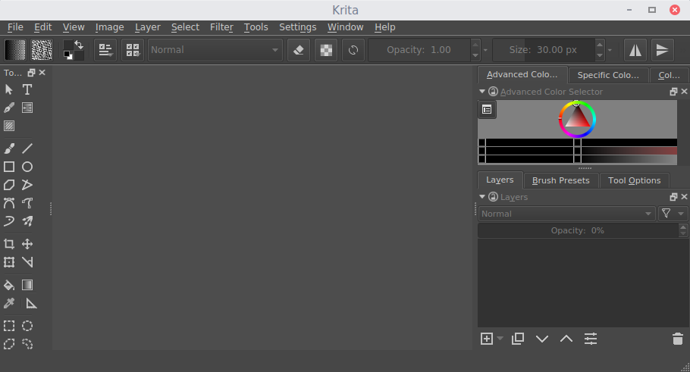Screen dimensions: 690x372
Task: Select the Multibrush tool
Action: tap(27, 220)
